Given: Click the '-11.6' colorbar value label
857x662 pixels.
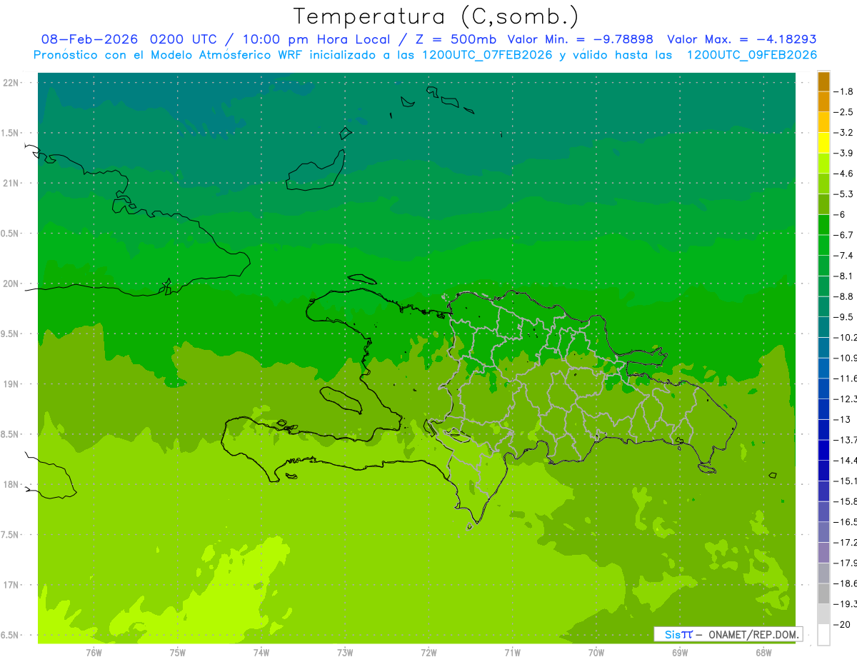Looking at the screenshot, I should pos(846,378).
